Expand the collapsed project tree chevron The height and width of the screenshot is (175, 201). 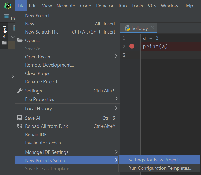[x=13, y=76]
